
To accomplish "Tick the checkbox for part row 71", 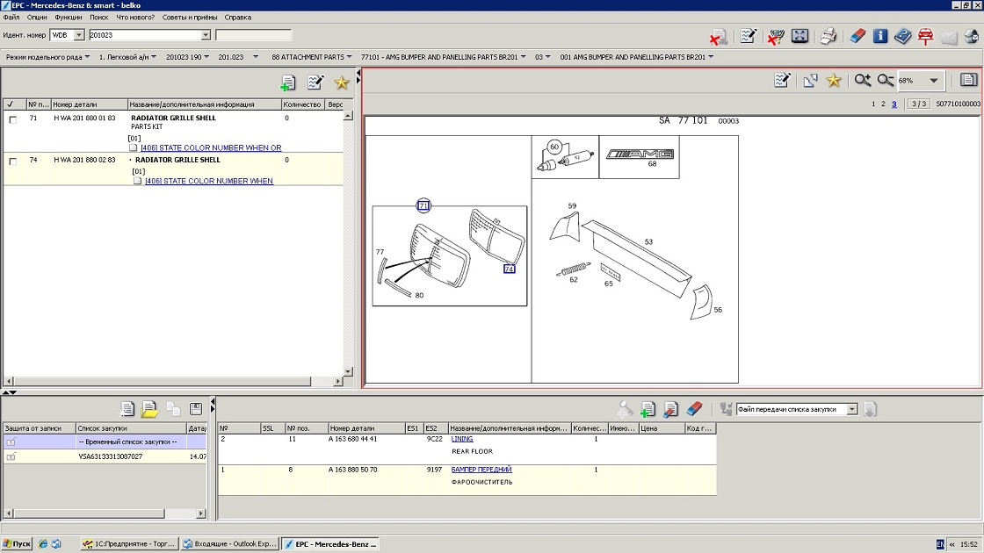I will [x=12, y=119].
